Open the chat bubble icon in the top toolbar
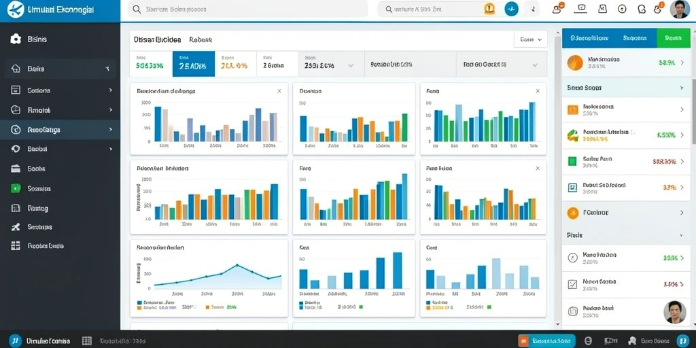 [x=642, y=9]
